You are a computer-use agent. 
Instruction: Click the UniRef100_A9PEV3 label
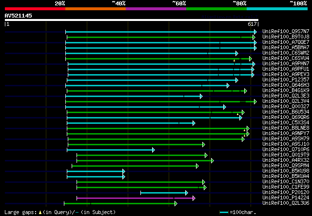tap(286, 74)
